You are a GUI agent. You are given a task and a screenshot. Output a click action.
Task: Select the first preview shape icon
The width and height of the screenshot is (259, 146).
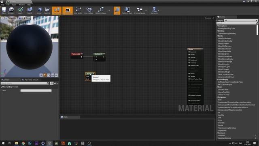coord(41,75)
